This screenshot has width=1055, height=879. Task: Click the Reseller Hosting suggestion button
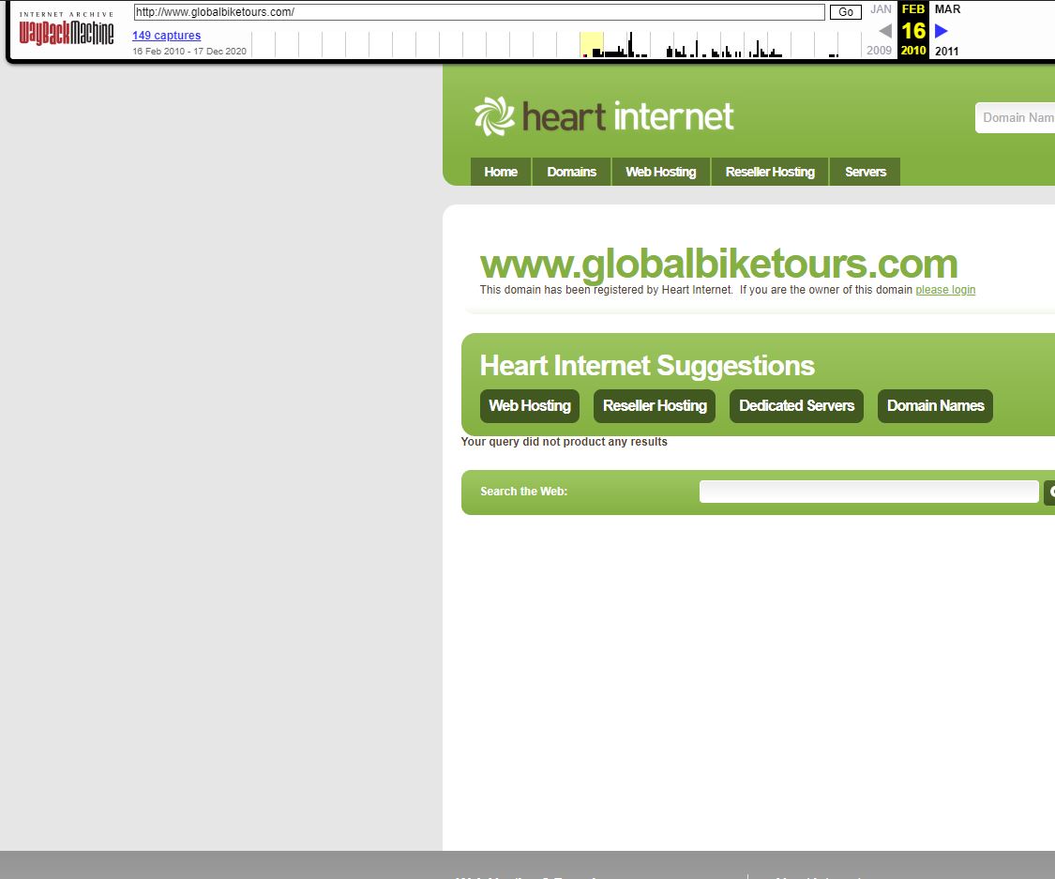[655, 406]
